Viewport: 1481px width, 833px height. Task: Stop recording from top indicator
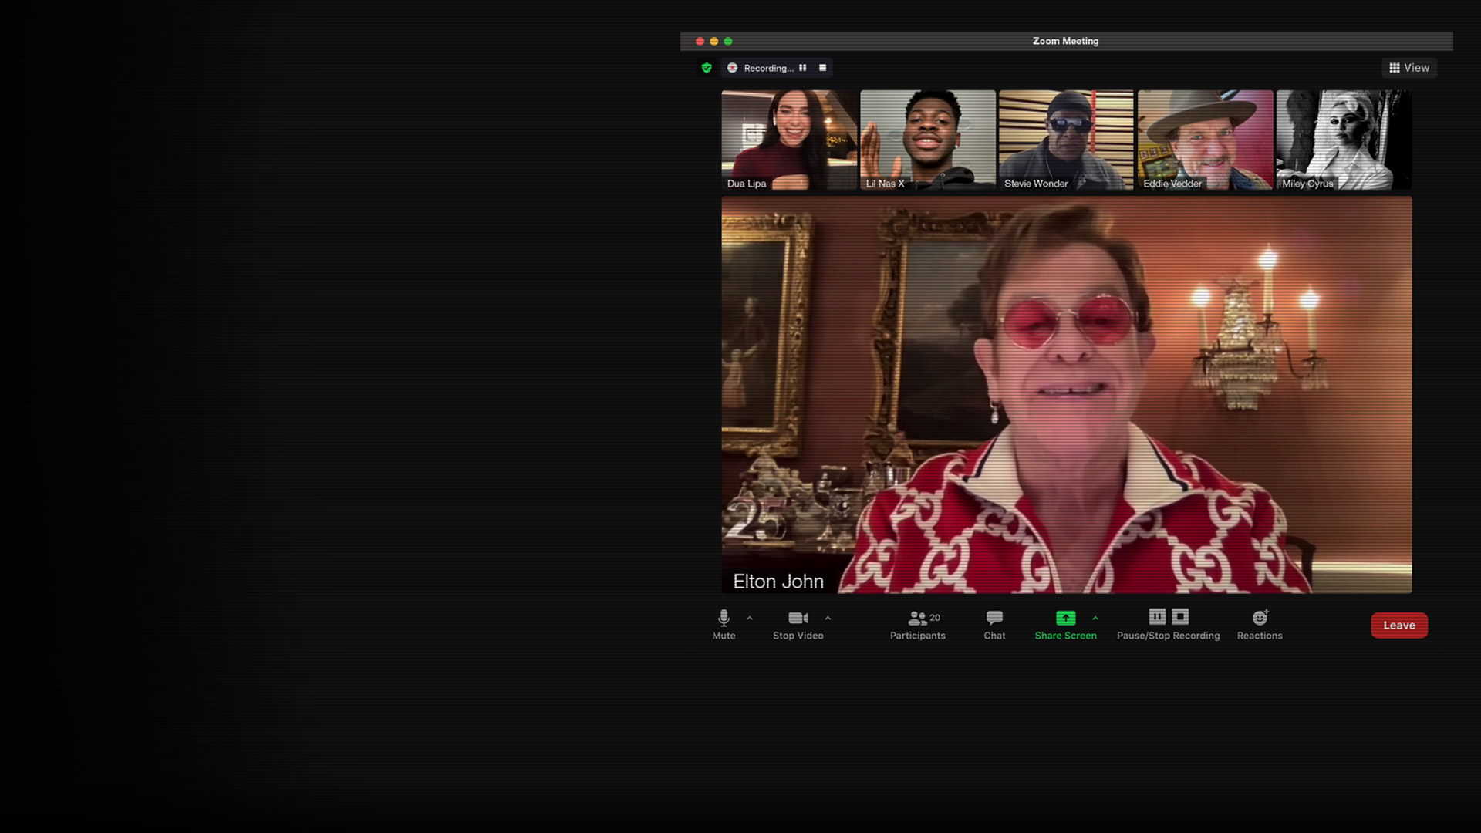[x=823, y=68]
